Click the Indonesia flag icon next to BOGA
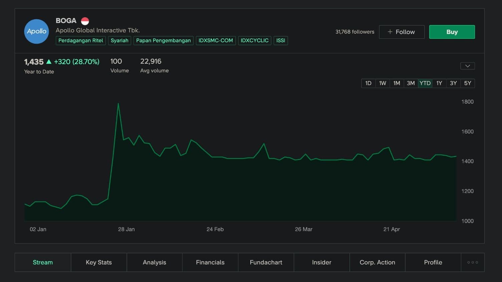502x282 pixels. [85, 21]
